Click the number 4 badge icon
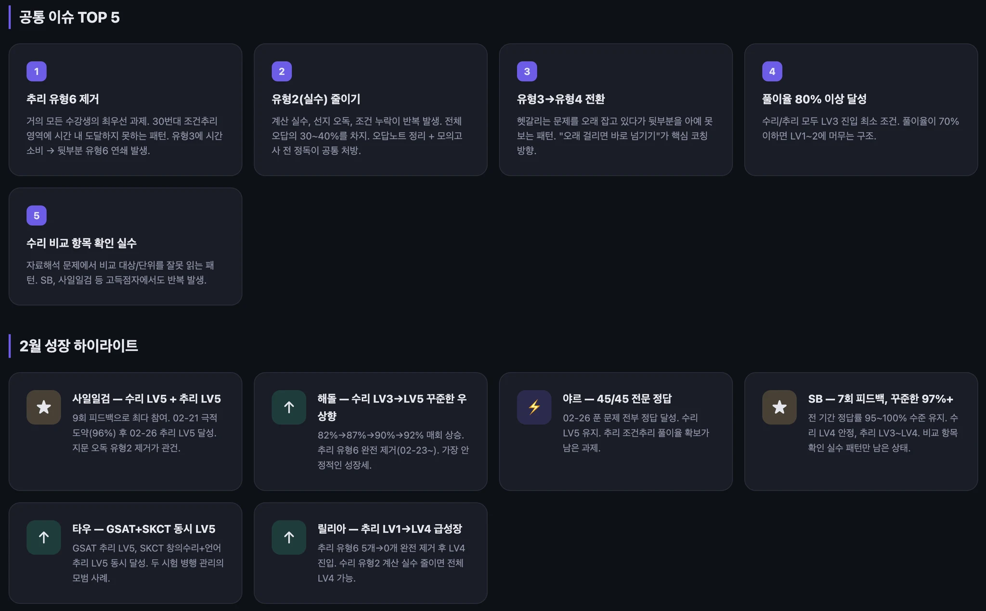The height and width of the screenshot is (611, 986). point(772,72)
